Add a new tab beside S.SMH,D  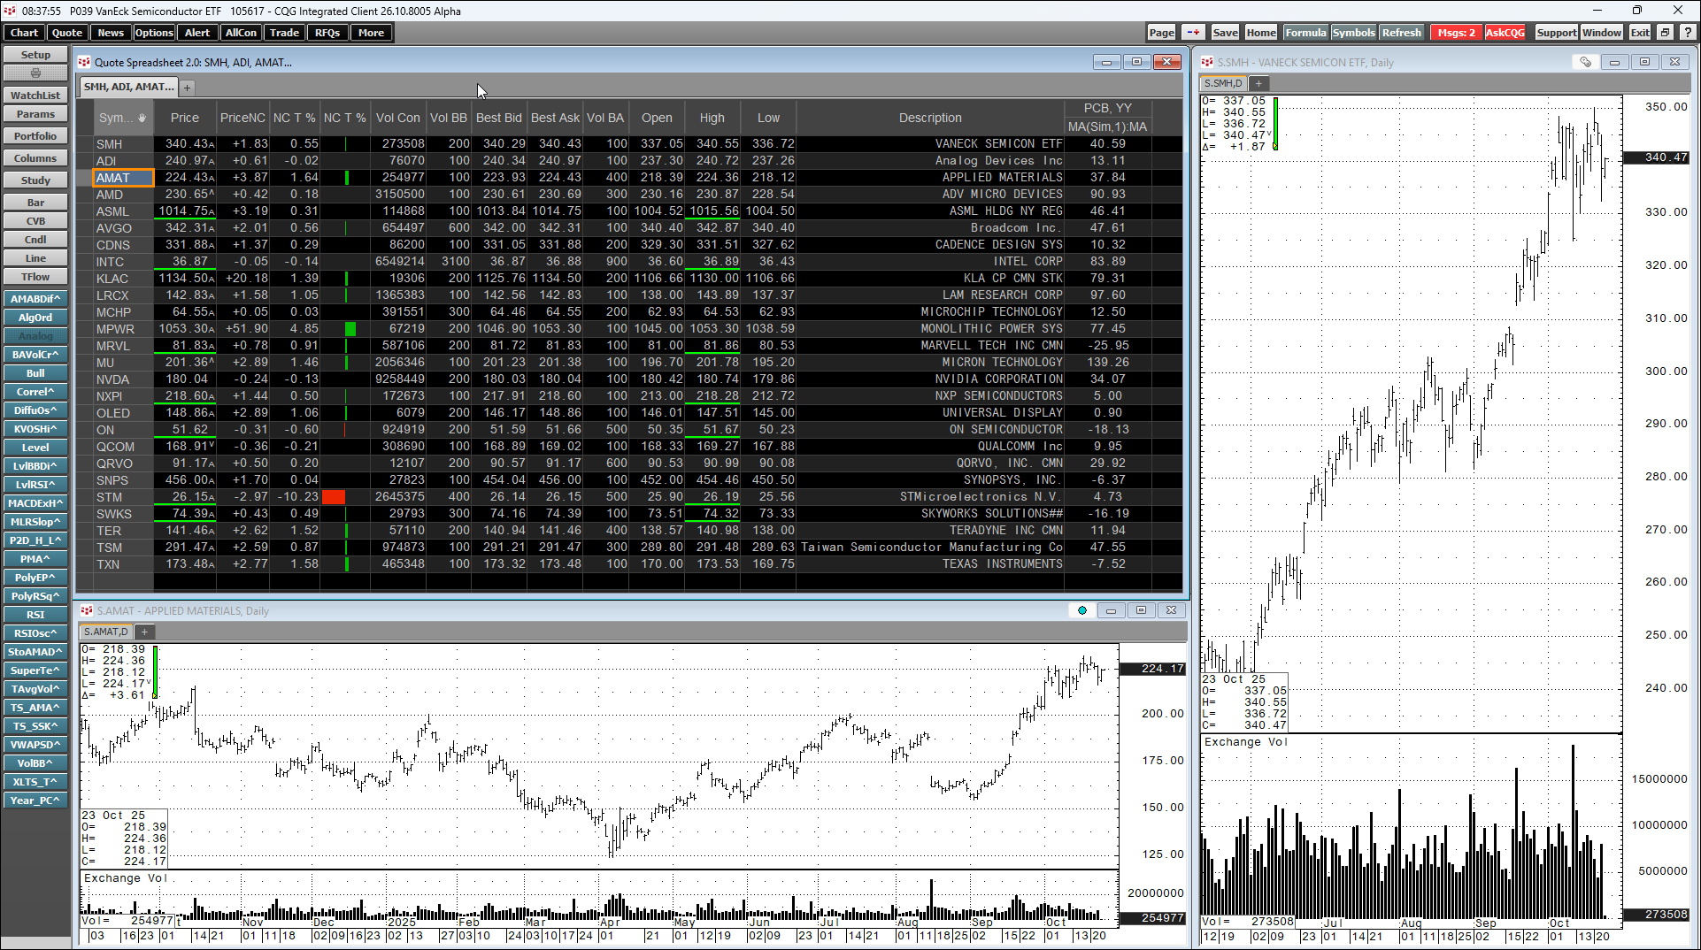click(x=1258, y=83)
